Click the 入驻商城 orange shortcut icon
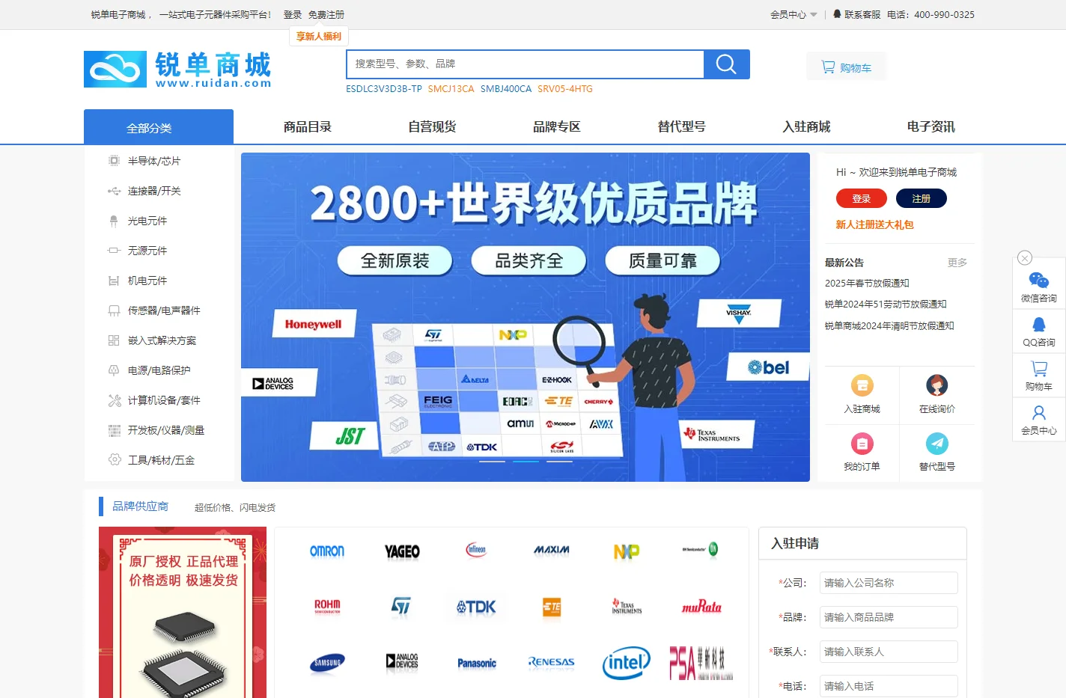This screenshot has height=698, width=1066. [x=862, y=385]
